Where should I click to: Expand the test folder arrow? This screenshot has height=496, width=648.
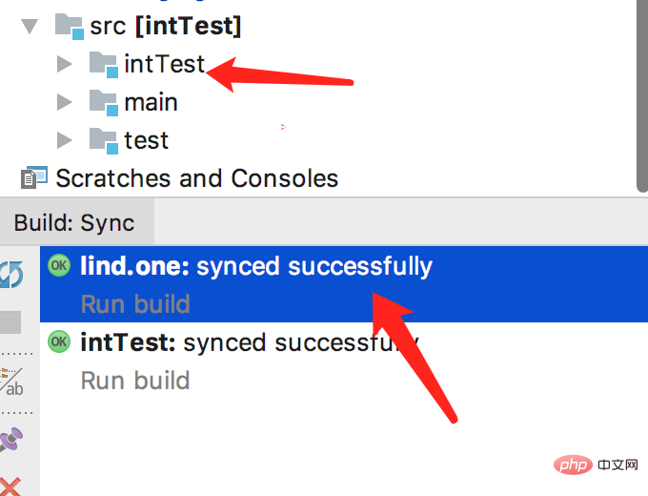point(65,140)
